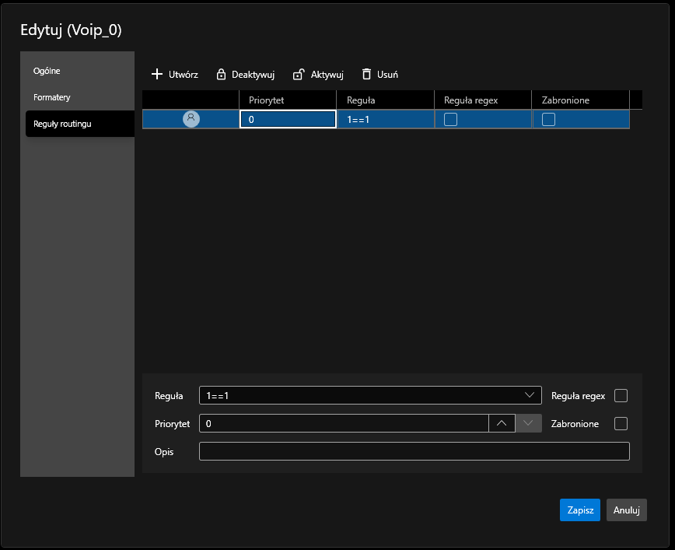
Task: Click the Anuluj button
Action: pos(626,510)
